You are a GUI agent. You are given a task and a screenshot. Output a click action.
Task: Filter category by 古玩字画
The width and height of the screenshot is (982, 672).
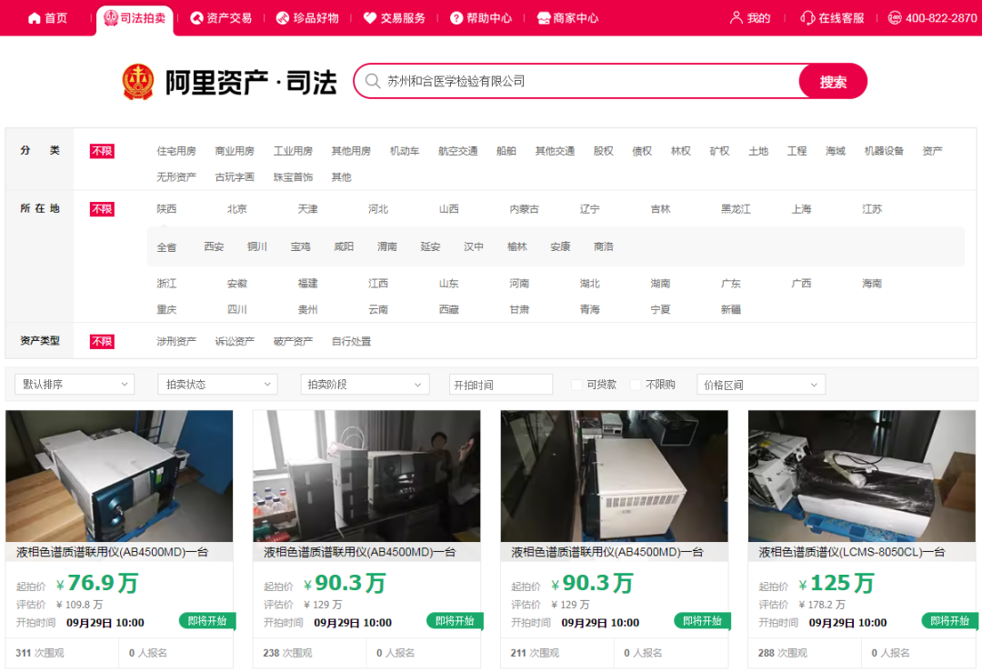click(x=235, y=177)
